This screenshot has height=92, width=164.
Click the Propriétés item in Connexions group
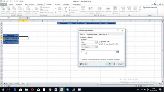click(44, 10)
